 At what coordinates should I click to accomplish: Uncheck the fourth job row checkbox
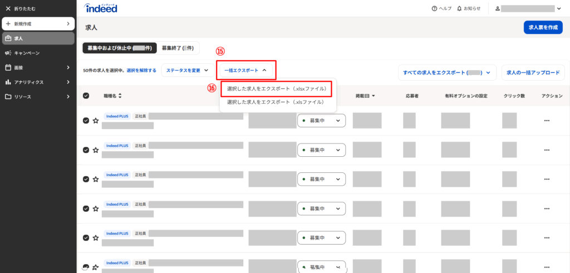tap(86, 209)
